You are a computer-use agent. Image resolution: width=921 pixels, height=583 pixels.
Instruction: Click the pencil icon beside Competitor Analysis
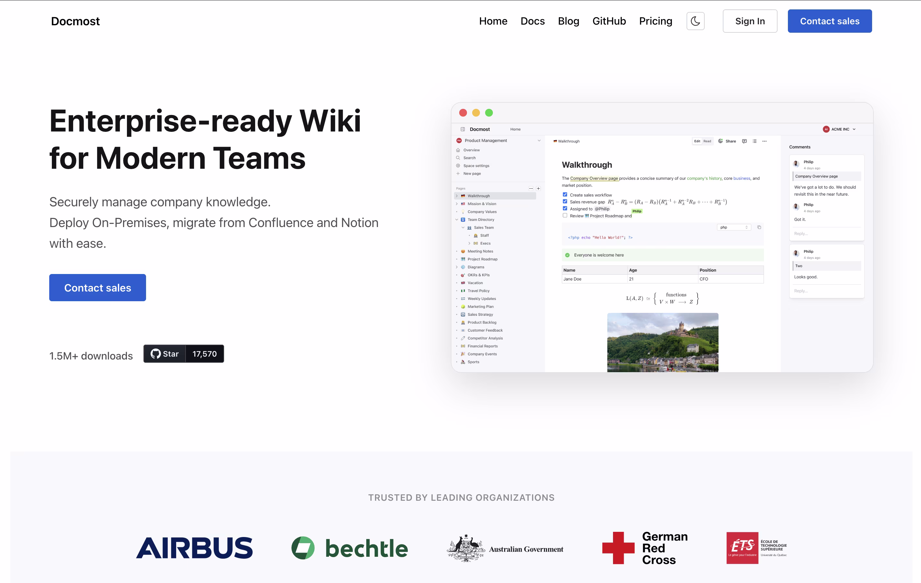click(x=463, y=338)
